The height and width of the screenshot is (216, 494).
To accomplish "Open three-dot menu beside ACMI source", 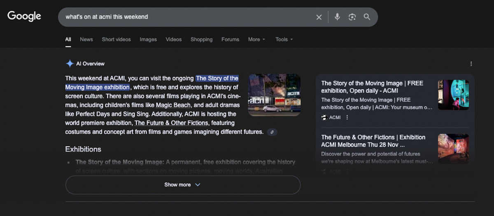I will pyautogui.click(x=347, y=118).
